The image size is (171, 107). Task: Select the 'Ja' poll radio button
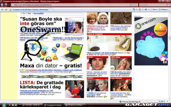[x=22, y=13]
